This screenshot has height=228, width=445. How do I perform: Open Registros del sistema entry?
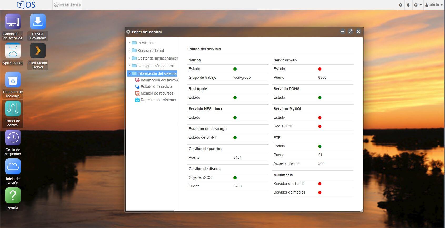pyautogui.click(x=158, y=100)
